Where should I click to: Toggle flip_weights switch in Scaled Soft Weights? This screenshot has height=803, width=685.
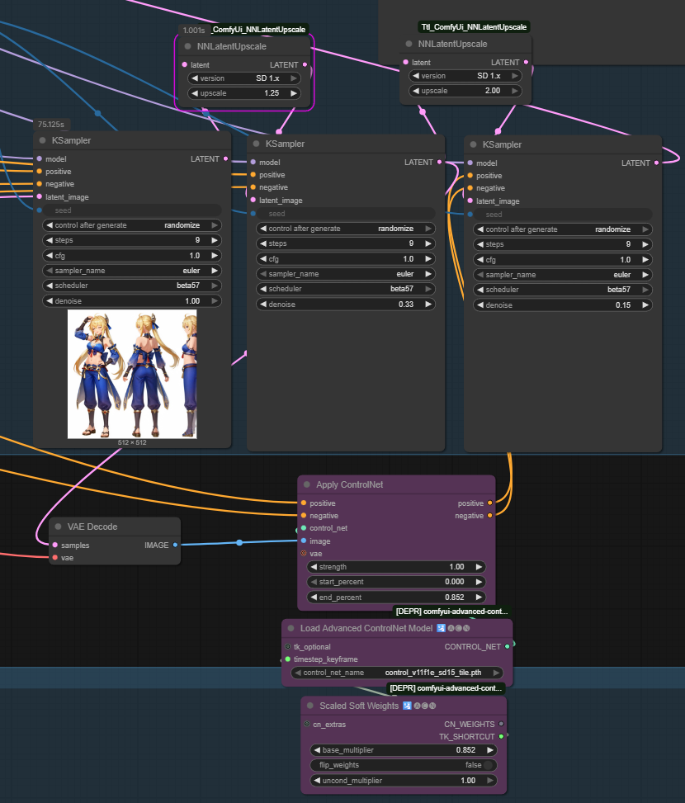click(488, 765)
